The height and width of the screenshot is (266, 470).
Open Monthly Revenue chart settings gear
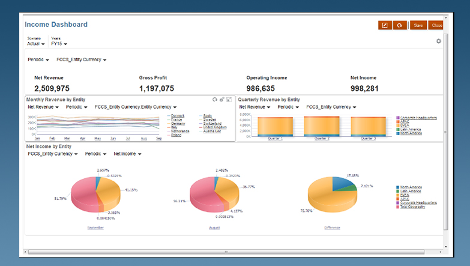[x=221, y=99]
